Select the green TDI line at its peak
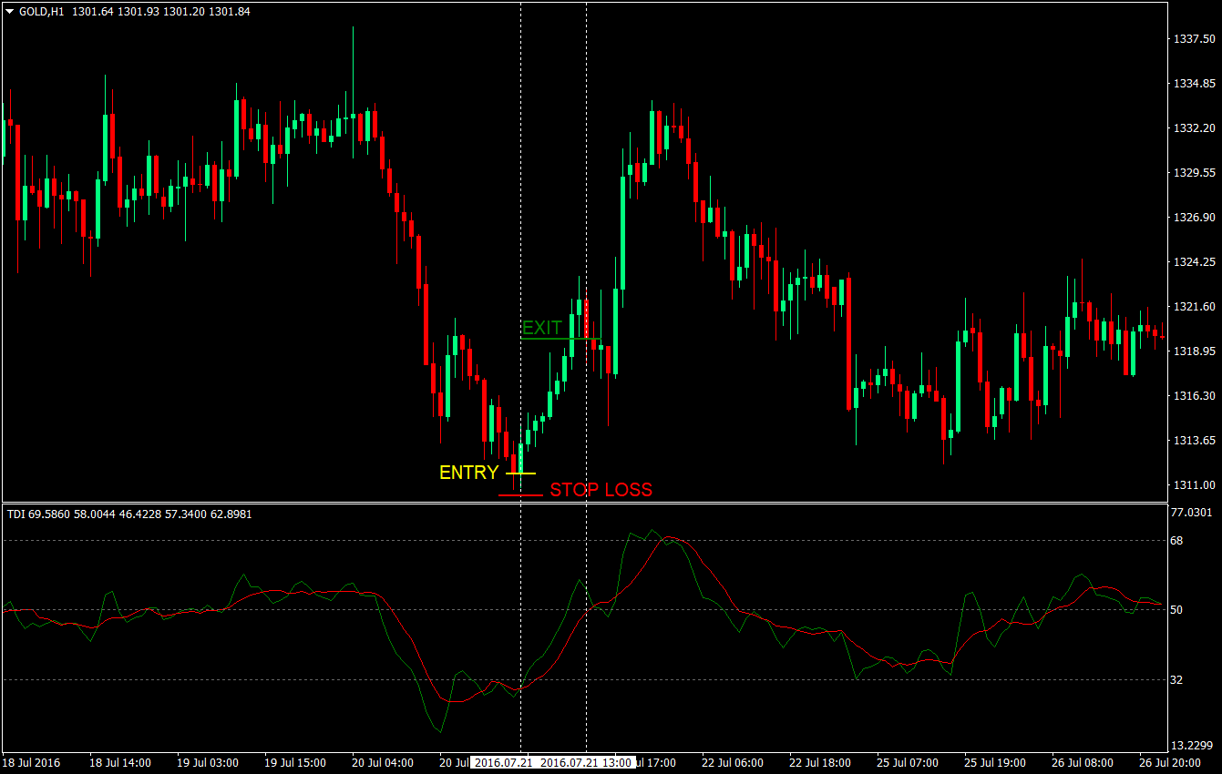Screen dimensions: 1222x774 [652, 528]
